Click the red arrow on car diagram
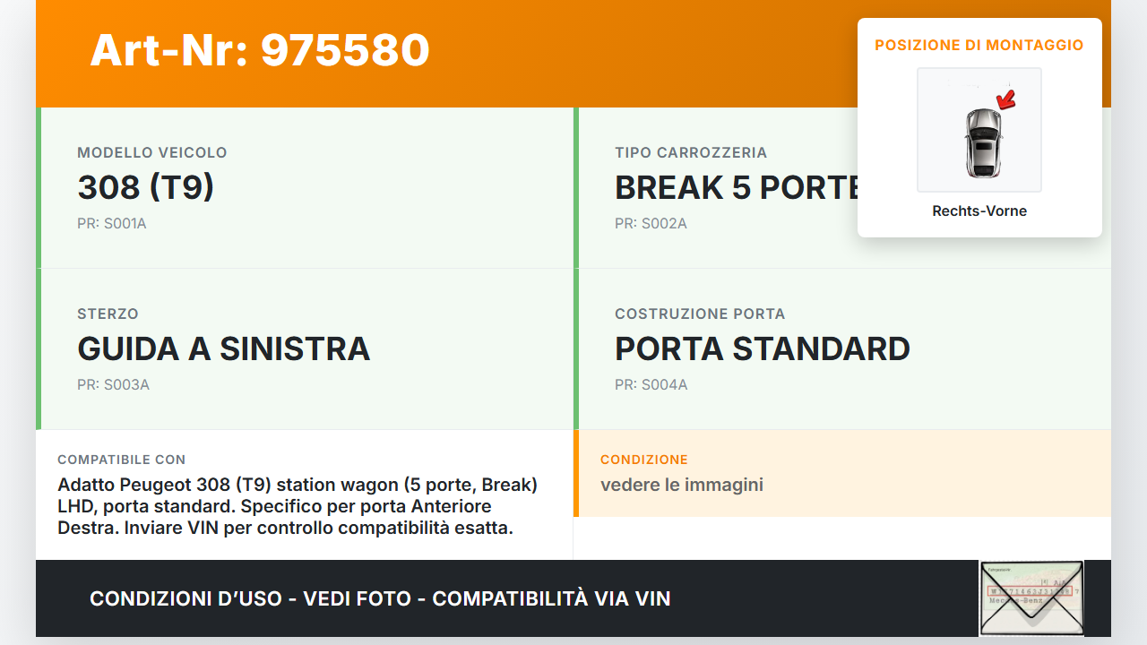 [1007, 99]
